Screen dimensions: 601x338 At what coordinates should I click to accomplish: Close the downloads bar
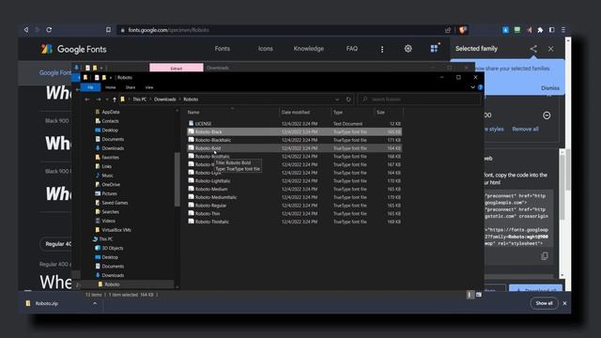pyautogui.click(x=564, y=303)
